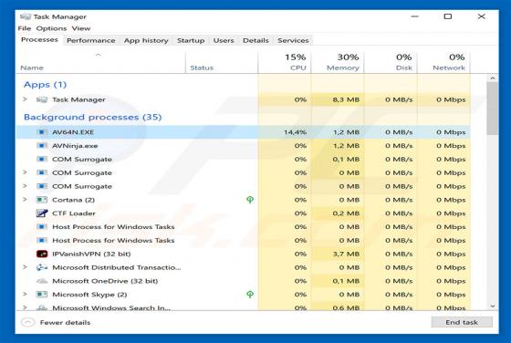Switch to the Performance tab
Viewport: 511px width, 343px height.
pos(91,40)
